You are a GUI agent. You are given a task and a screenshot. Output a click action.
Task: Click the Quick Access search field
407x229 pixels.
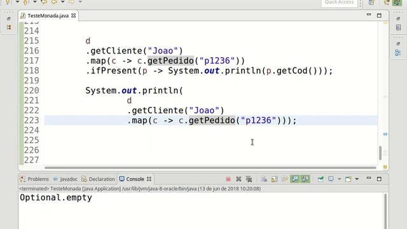pos(339,3)
